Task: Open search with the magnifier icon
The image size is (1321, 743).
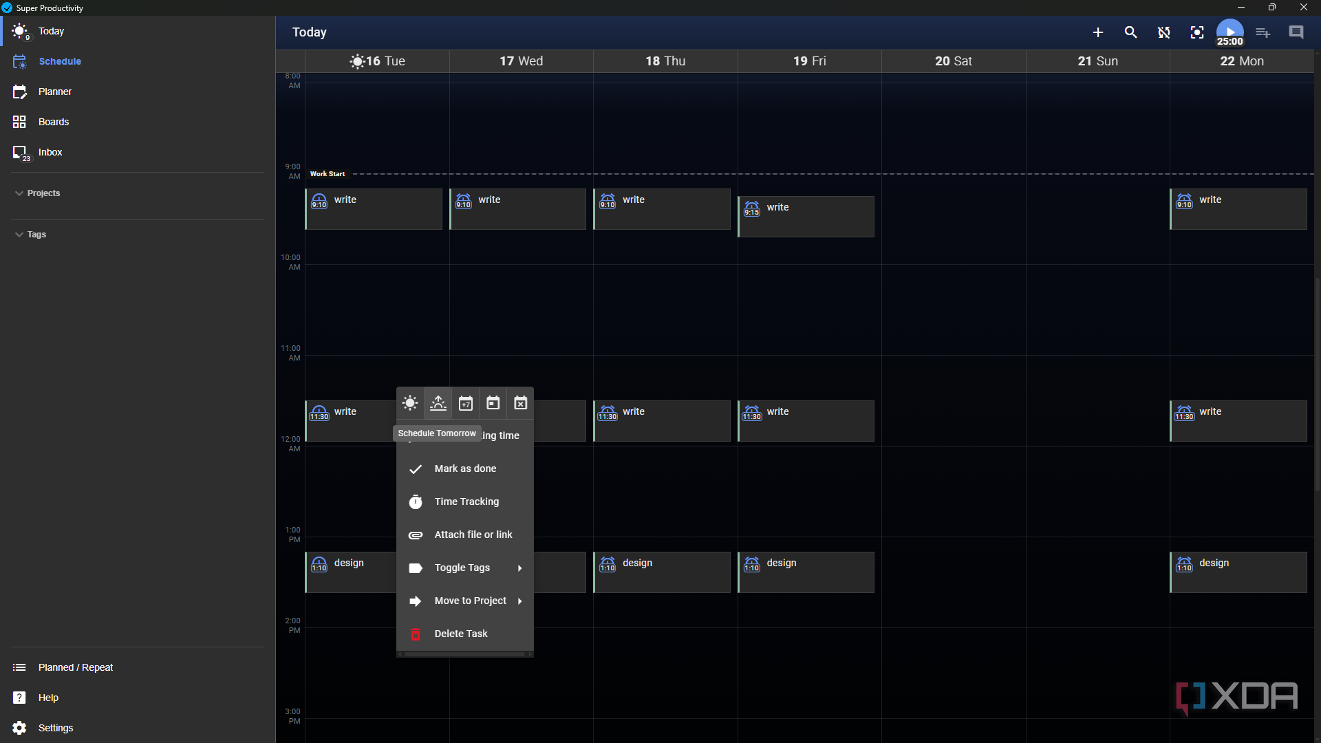Action: click(x=1130, y=32)
